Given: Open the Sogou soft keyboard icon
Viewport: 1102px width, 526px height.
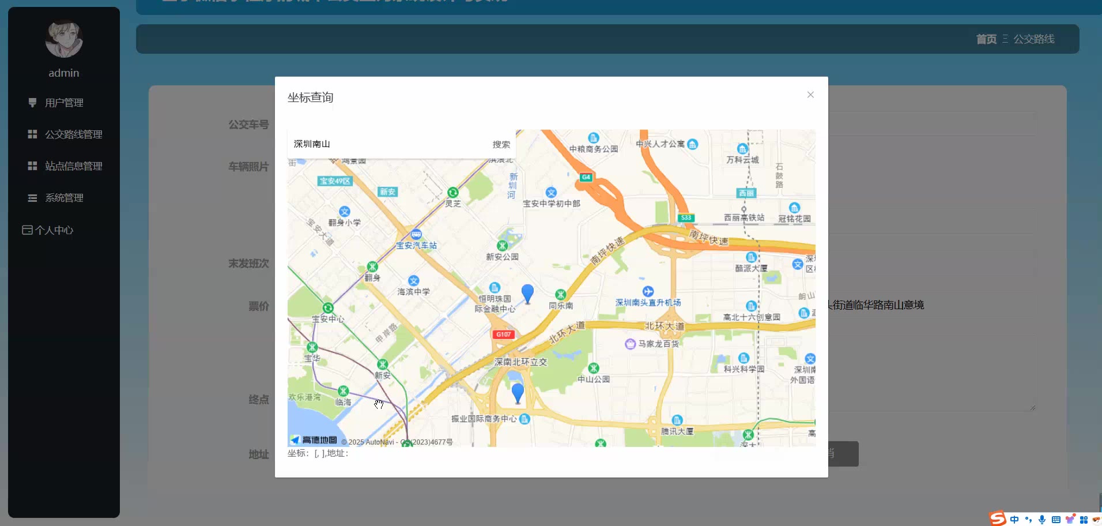Looking at the screenshot, I should click(x=1056, y=520).
